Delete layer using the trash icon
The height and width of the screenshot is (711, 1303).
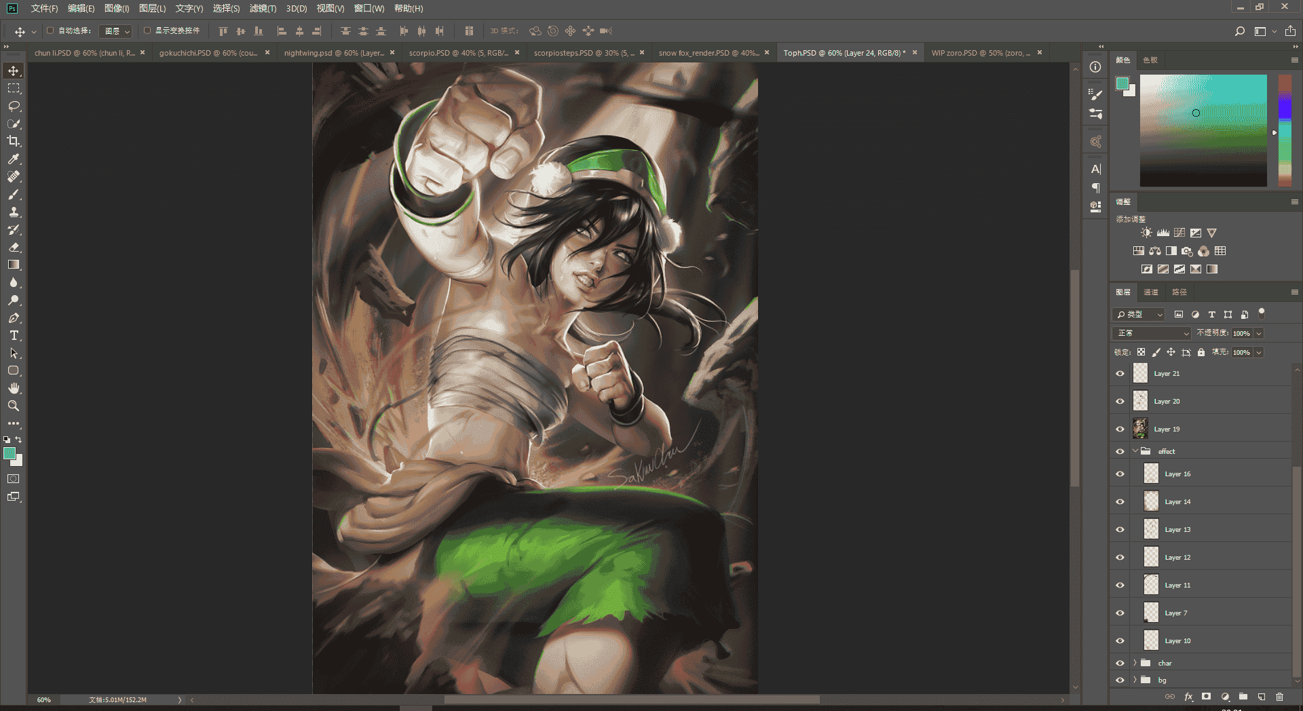tap(1280, 697)
